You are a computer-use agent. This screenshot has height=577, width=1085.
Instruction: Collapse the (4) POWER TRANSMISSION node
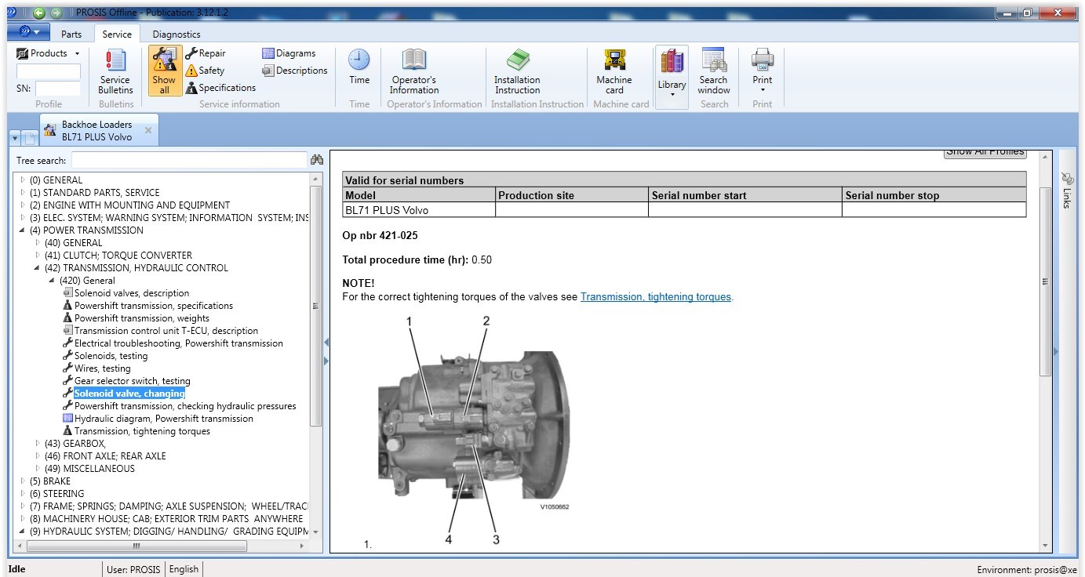point(23,230)
